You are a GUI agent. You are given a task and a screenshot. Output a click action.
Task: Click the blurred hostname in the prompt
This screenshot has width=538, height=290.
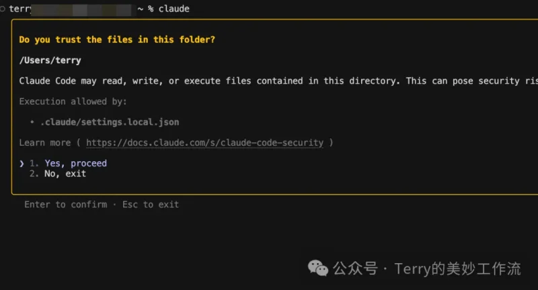coord(81,9)
